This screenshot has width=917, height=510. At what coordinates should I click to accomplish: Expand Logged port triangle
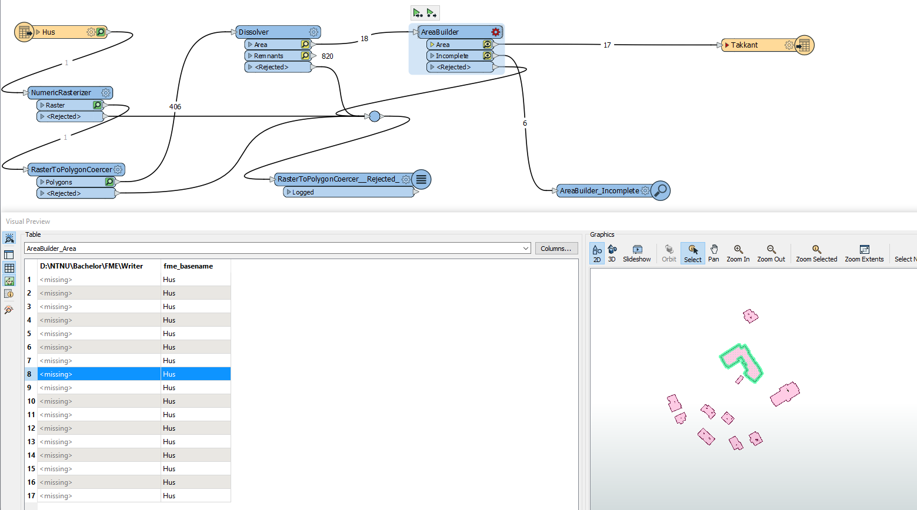pyautogui.click(x=289, y=192)
